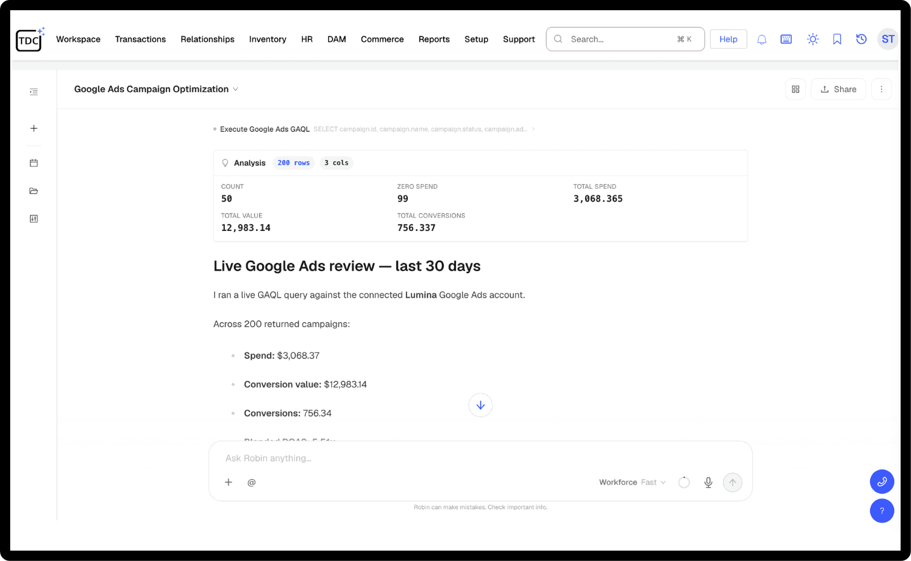The image size is (911, 561).
Task: Open the Inventory menu
Action: point(268,39)
